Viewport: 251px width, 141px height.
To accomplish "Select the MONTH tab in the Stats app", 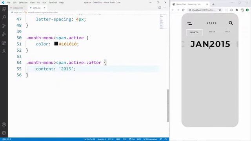I will tap(195, 32).
